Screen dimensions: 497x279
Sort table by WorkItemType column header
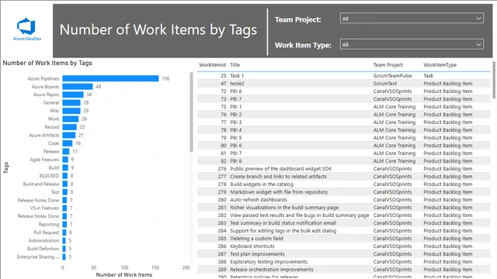[x=440, y=65]
